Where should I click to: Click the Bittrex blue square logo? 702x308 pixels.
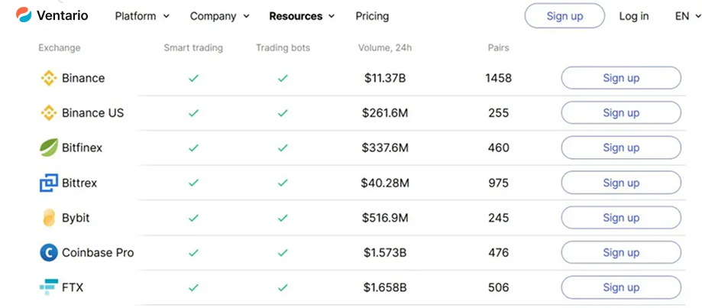point(49,183)
